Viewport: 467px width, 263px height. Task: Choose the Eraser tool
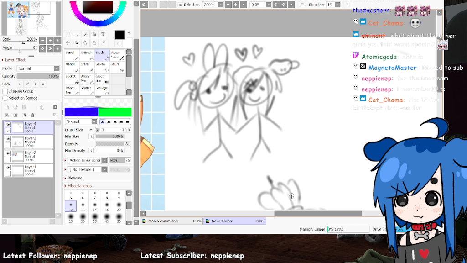(87, 67)
